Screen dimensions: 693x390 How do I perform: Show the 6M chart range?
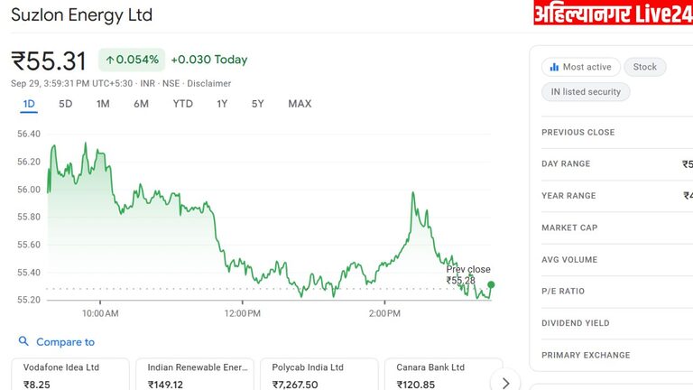click(141, 104)
